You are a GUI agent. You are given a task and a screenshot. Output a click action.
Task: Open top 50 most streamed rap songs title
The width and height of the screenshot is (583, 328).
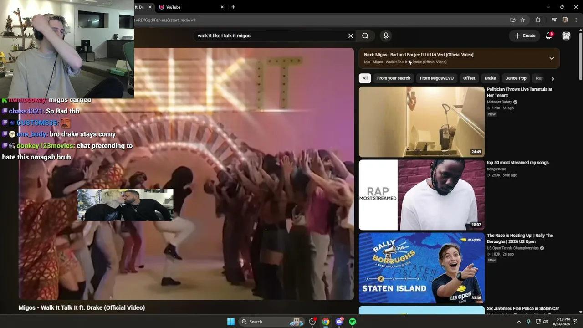pyautogui.click(x=518, y=163)
